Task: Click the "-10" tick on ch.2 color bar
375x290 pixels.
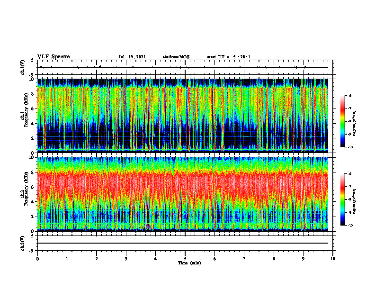Action: click(350, 226)
